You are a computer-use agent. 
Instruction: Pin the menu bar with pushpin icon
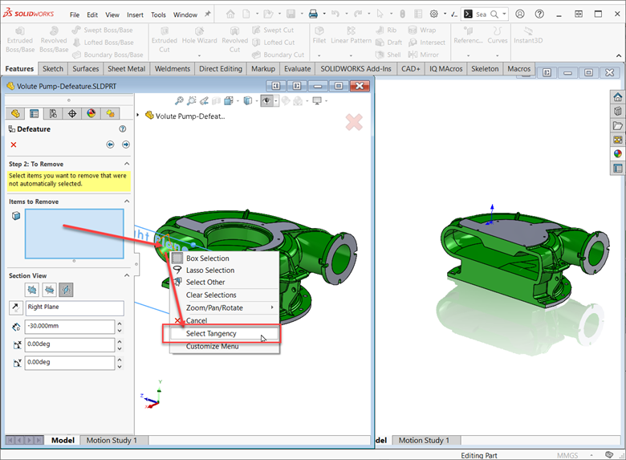coord(208,14)
